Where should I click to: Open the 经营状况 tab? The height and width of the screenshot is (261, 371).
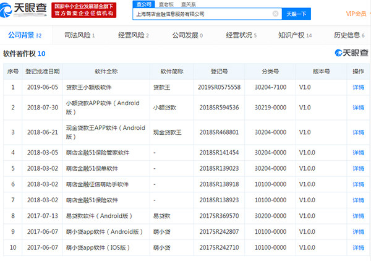(x=241, y=35)
